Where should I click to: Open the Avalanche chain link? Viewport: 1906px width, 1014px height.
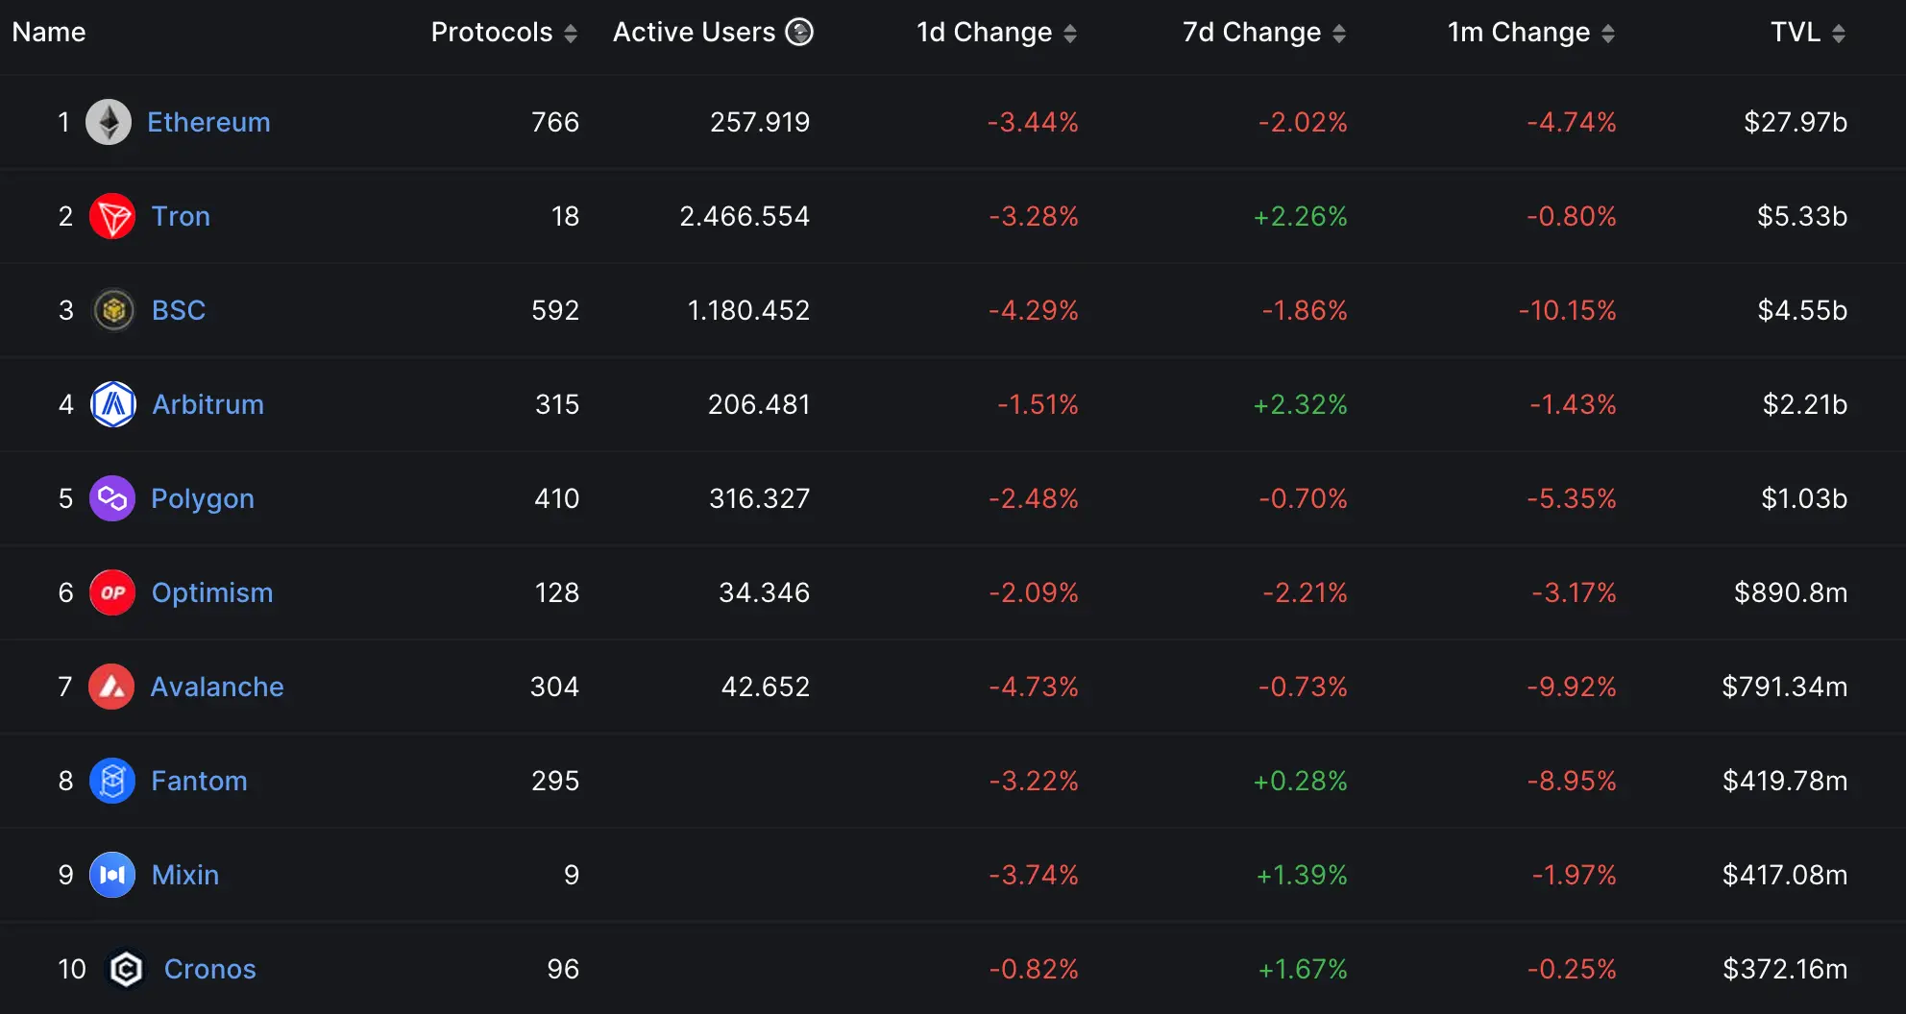[217, 687]
